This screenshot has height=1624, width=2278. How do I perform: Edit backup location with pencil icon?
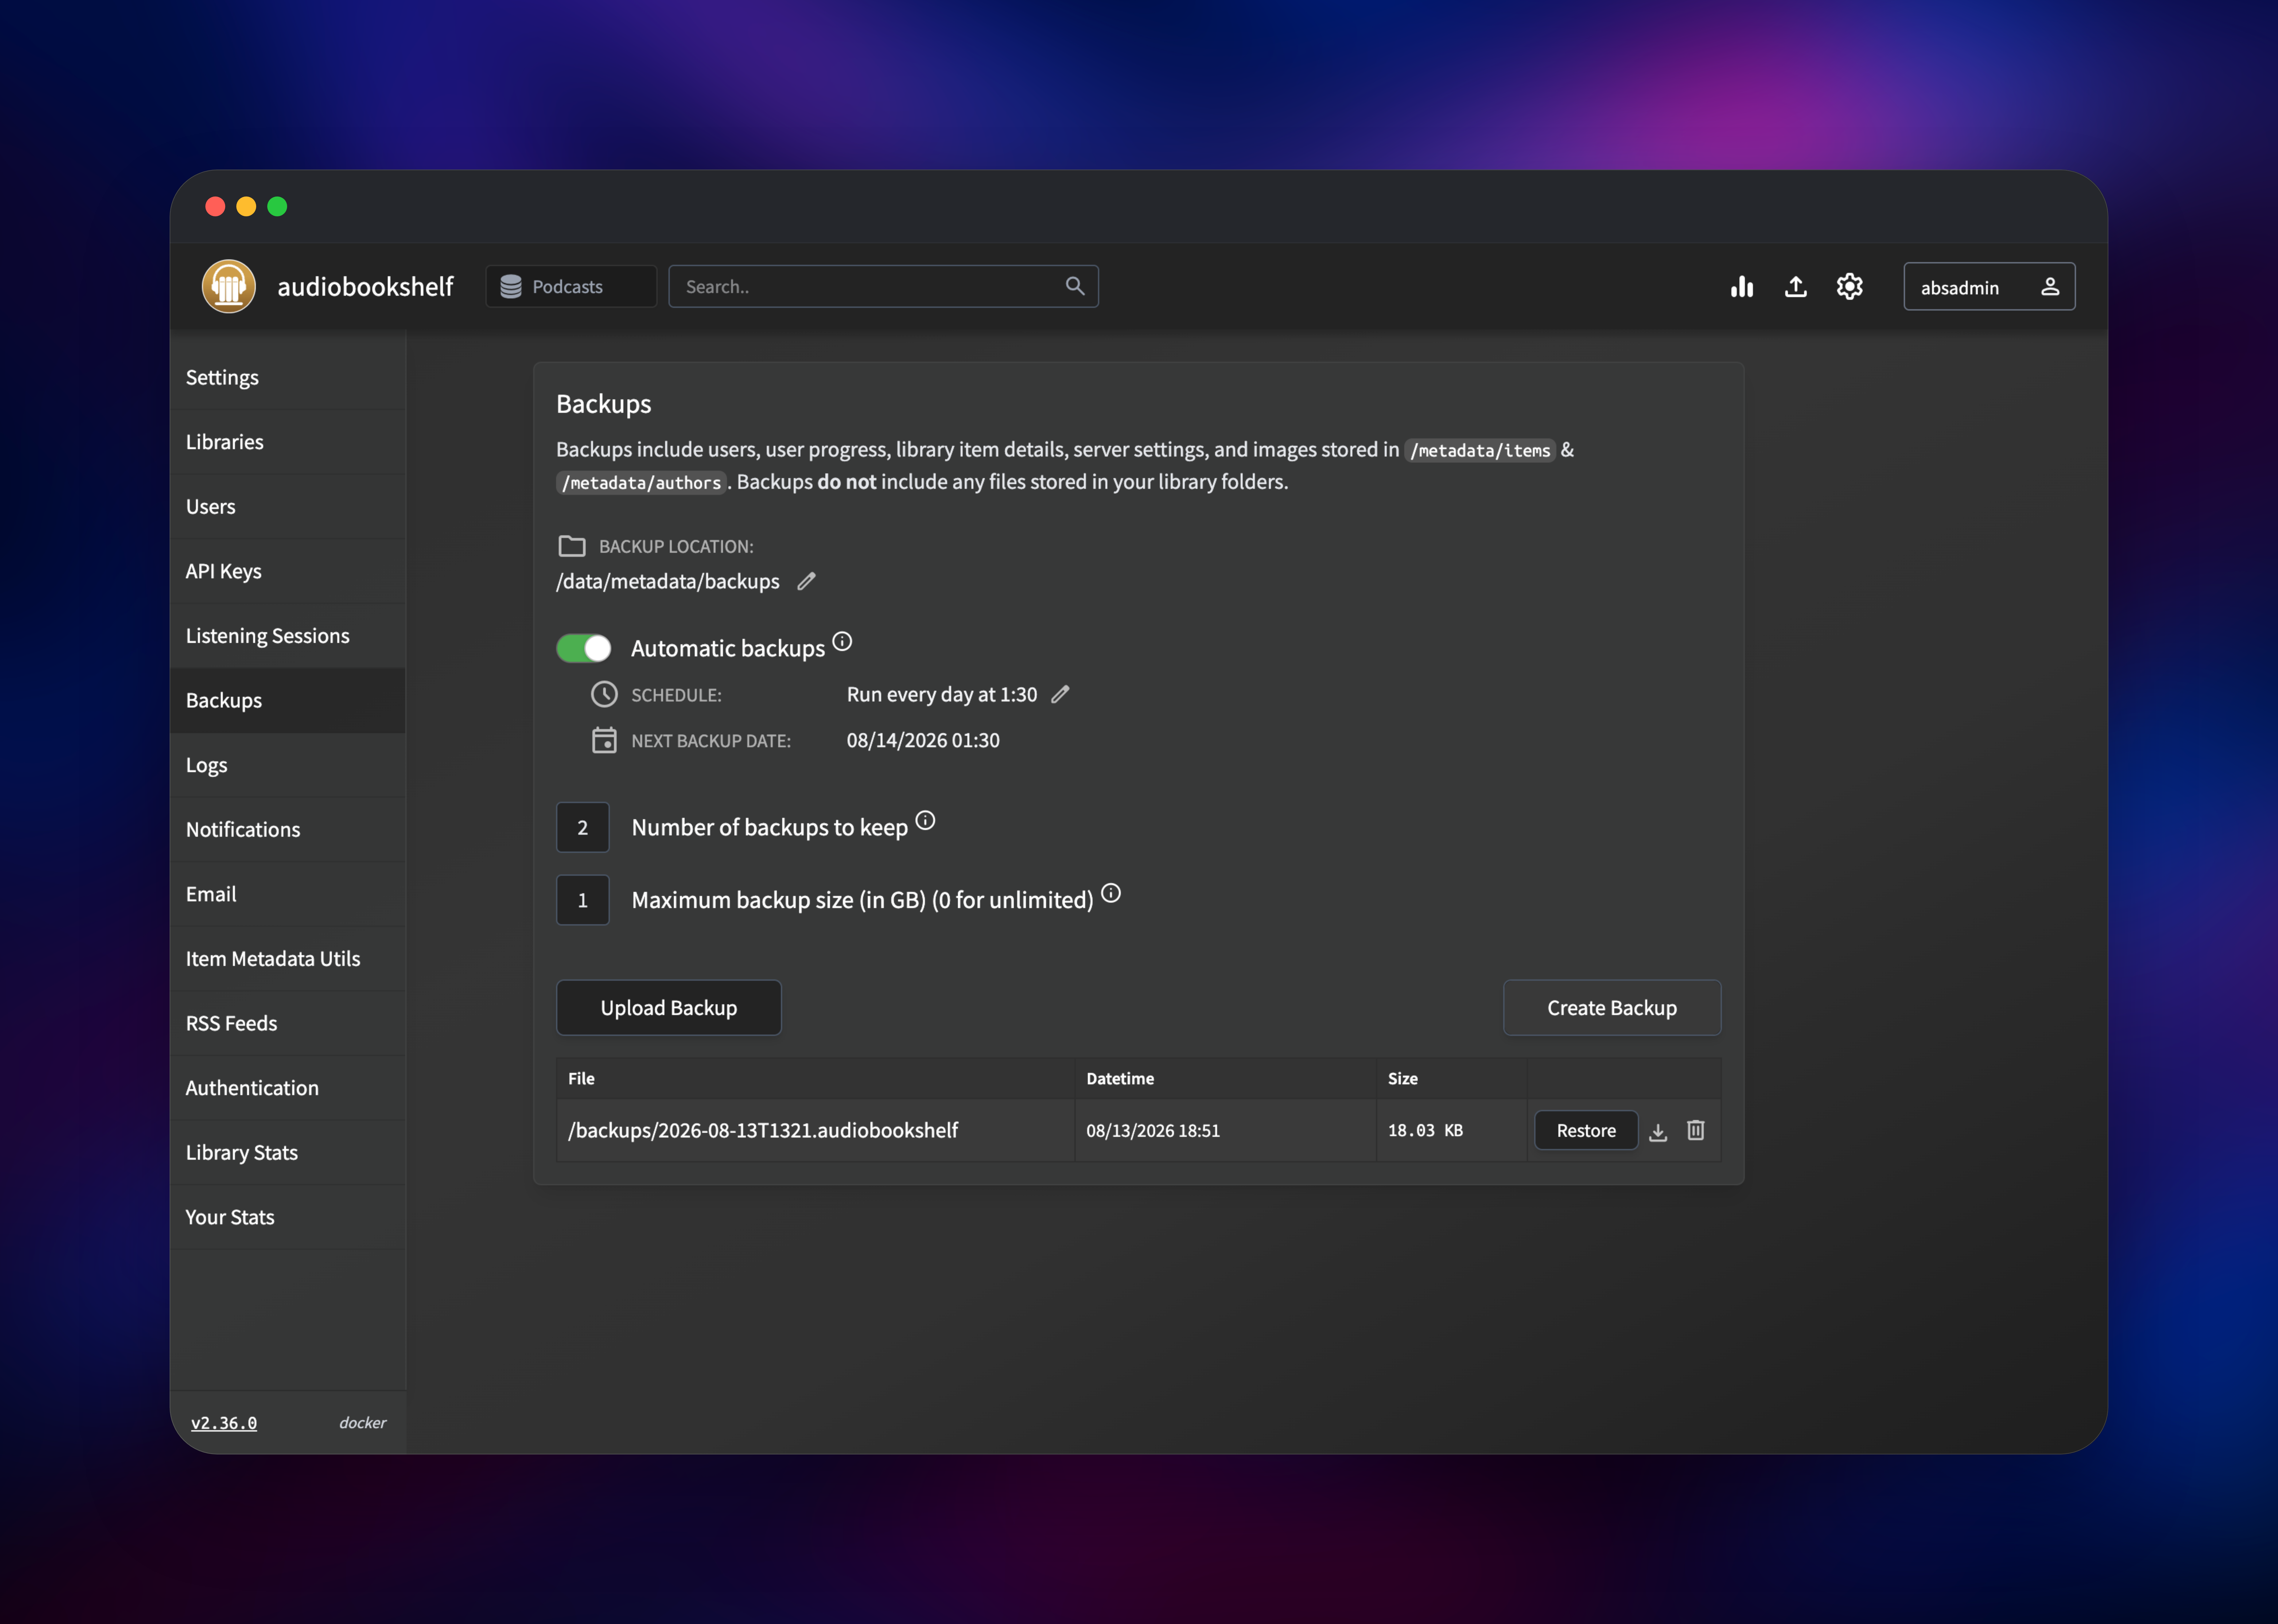806,581
